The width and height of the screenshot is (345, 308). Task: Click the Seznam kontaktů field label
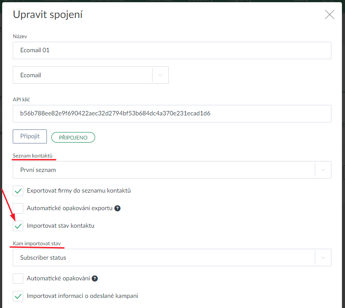click(x=33, y=156)
